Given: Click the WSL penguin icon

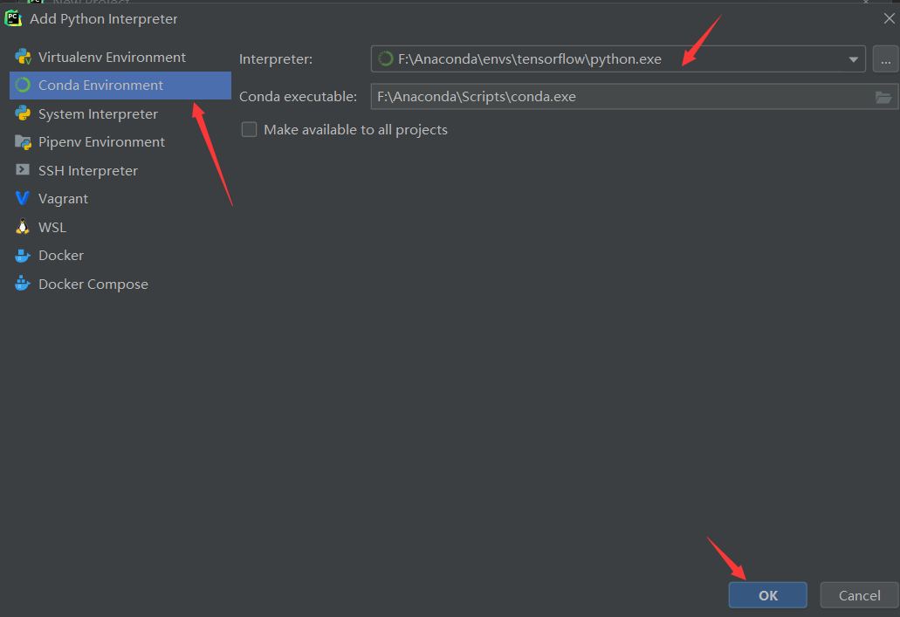Looking at the screenshot, I should pos(23,227).
